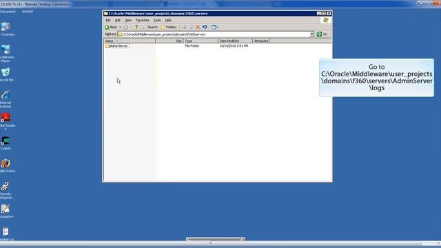Select the Internet Explorer desktop icon

click(6, 99)
